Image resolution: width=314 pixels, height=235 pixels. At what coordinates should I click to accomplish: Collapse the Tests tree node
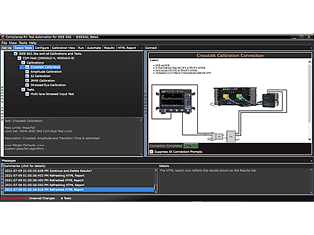point(14,90)
